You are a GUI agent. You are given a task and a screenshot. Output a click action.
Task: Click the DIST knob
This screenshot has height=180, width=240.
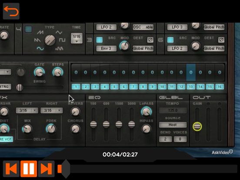(x=4, y=129)
